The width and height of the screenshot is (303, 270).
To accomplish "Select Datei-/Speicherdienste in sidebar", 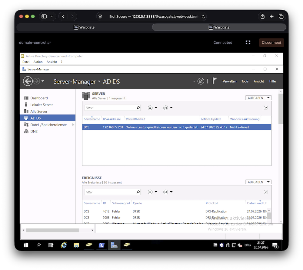I will (x=48, y=125).
